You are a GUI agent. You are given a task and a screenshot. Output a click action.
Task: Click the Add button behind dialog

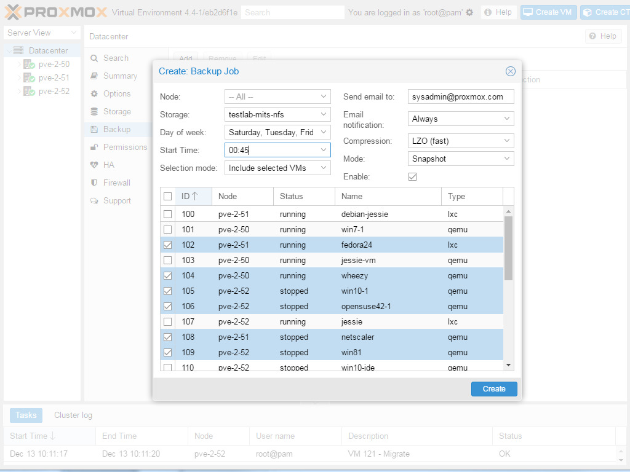(x=186, y=57)
